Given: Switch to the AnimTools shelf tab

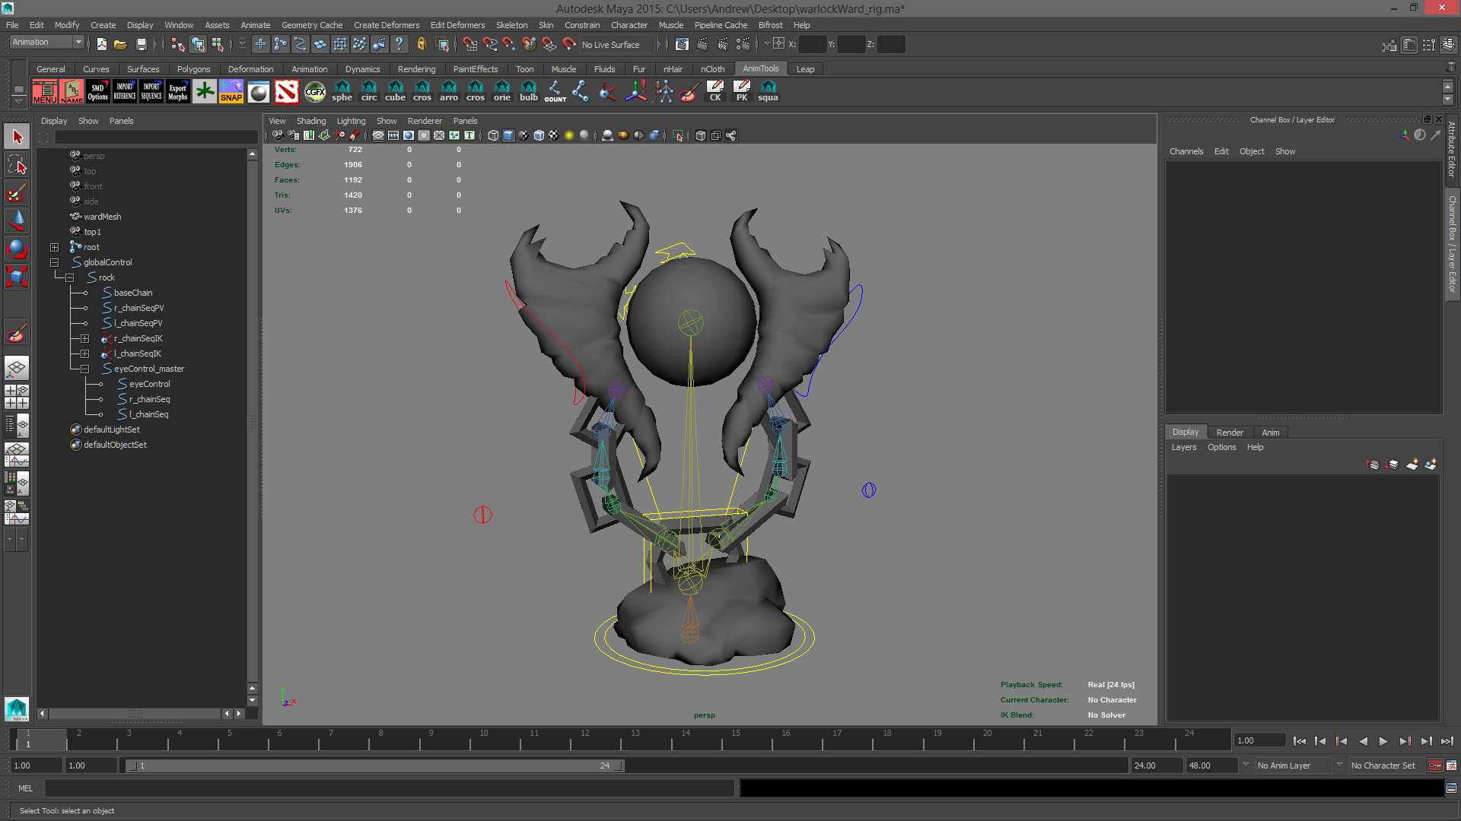Looking at the screenshot, I should [760, 68].
